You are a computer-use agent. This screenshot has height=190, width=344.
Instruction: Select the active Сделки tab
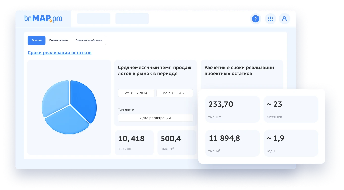click(37, 40)
